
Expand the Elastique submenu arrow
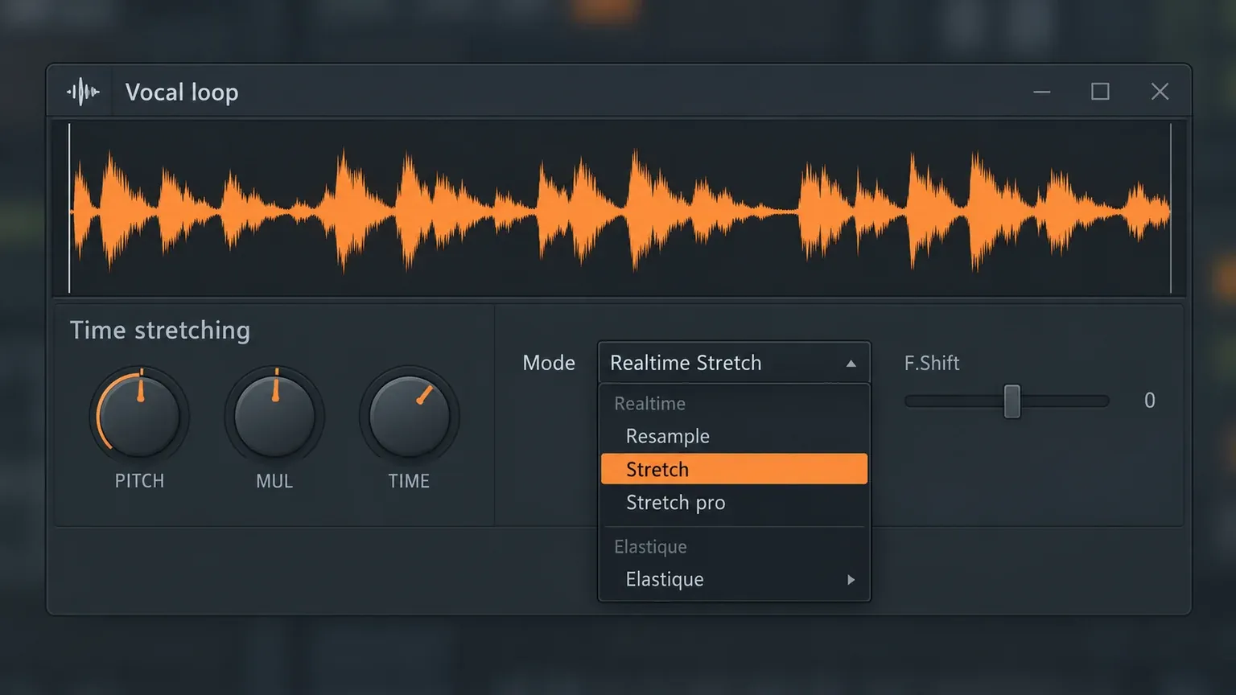click(851, 579)
